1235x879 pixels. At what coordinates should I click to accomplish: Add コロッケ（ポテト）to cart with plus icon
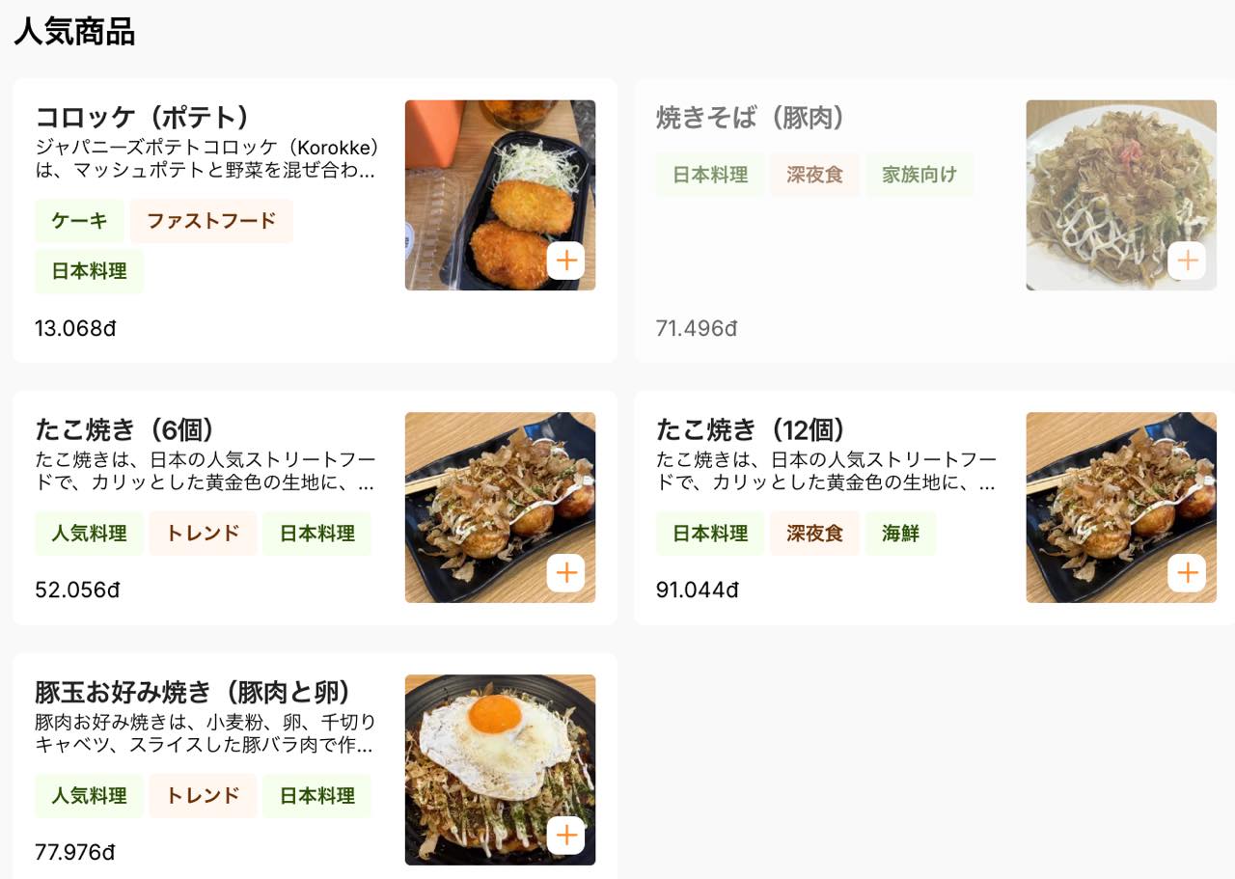pos(565,261)
